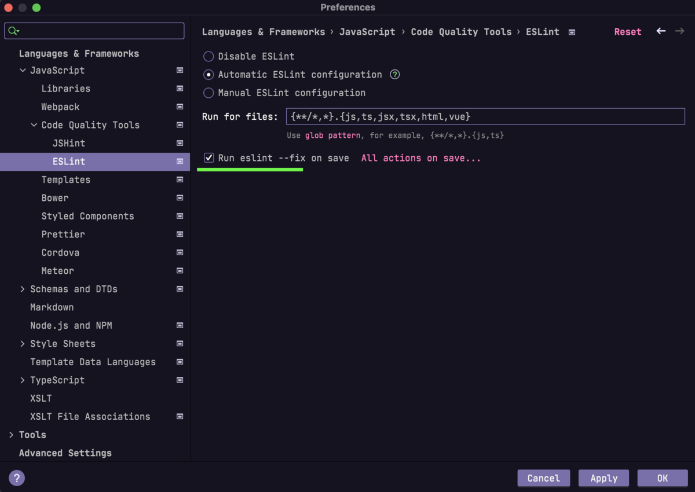
Task: Click the project-level icon beside Schemas and DTDs
Action: (180, 289)
